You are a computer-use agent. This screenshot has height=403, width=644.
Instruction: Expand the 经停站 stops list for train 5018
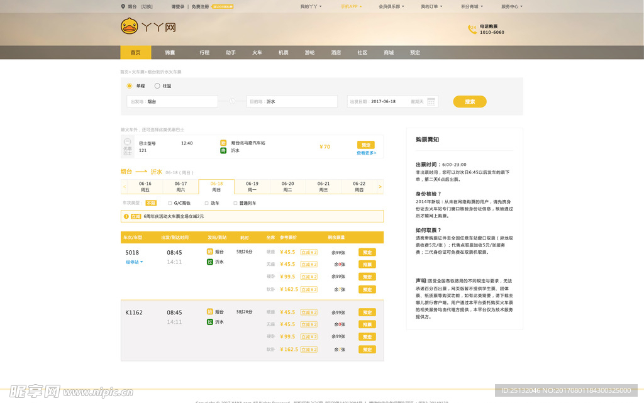[135, 262]
